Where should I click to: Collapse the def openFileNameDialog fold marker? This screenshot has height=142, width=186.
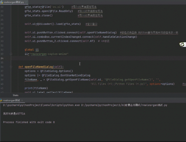(11, 67)
